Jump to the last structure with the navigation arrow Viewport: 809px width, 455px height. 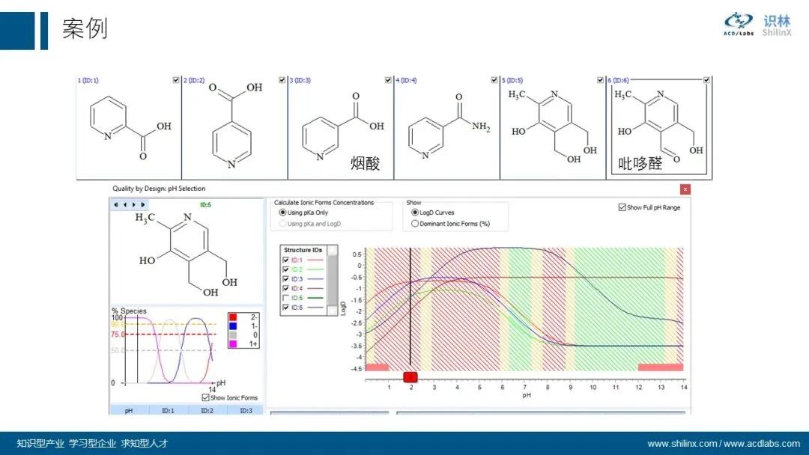click(x=142, y=204)
